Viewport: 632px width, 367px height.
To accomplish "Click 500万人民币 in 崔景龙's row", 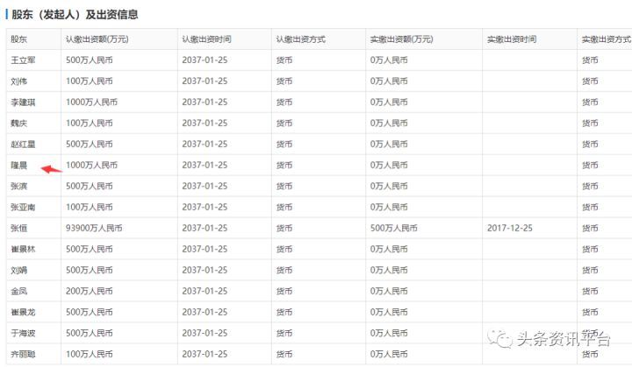I will coord(89,312).
